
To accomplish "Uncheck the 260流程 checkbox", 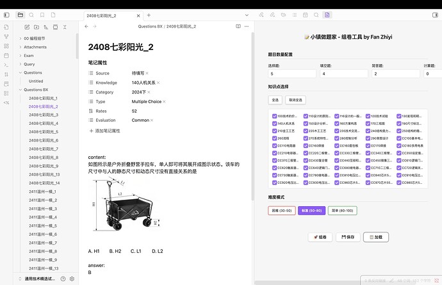I will pyautogui.click(x=275, y=138).
